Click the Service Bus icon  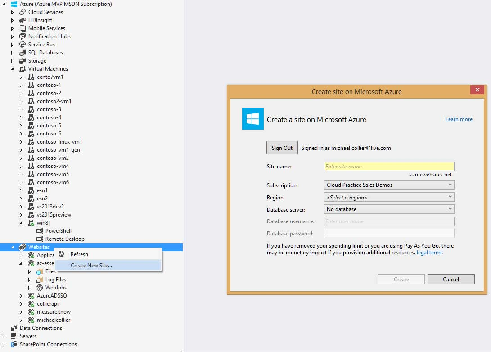(23, 45)
